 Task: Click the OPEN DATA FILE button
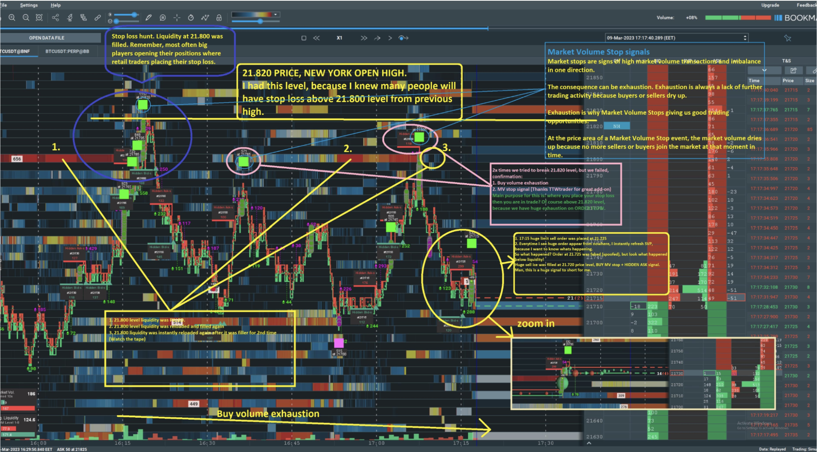[x=47, y=38]
